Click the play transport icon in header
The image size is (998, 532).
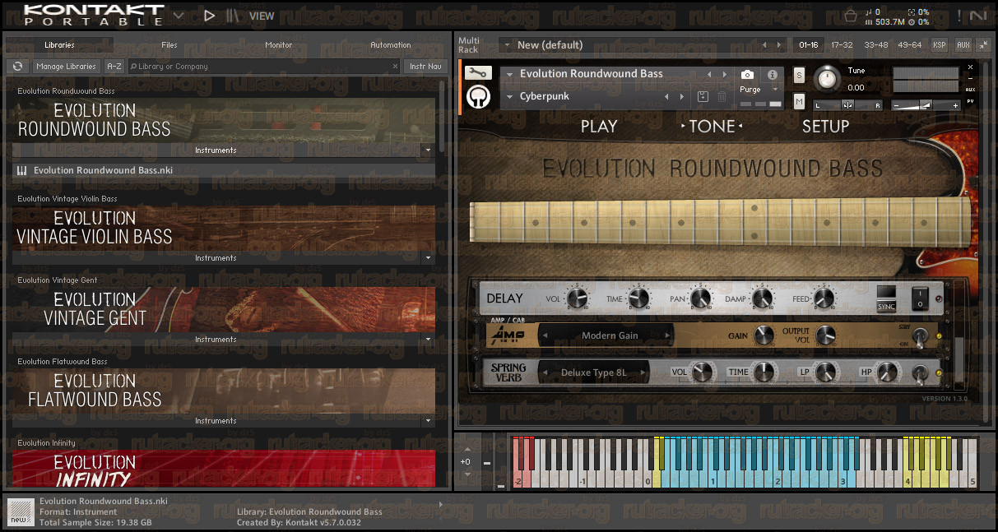click(209, 16)
